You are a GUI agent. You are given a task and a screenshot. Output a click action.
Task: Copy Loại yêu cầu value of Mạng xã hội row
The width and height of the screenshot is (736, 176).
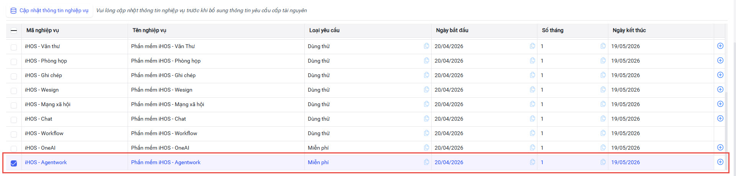pyautogui.click(x=426, y=104)
